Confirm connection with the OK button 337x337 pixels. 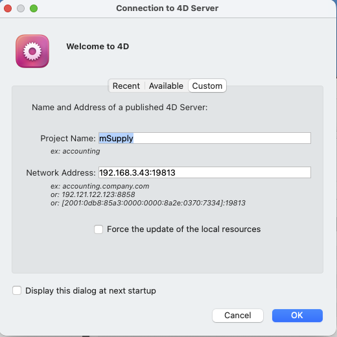(297, 316)
